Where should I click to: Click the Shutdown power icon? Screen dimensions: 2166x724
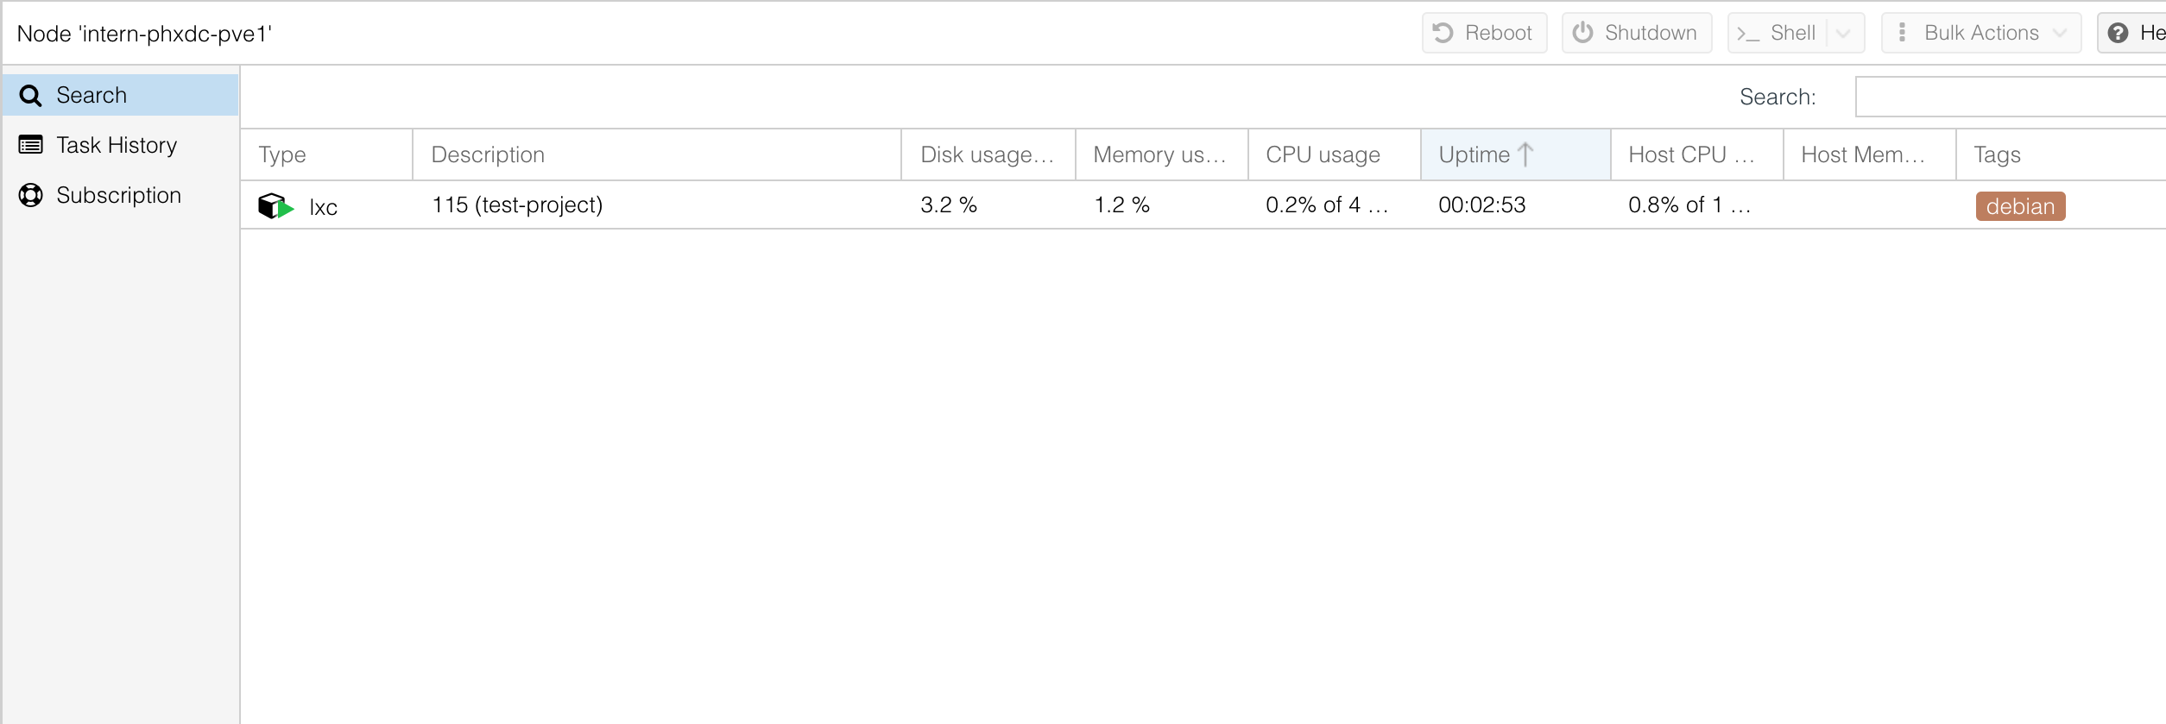click(1585, 32)
